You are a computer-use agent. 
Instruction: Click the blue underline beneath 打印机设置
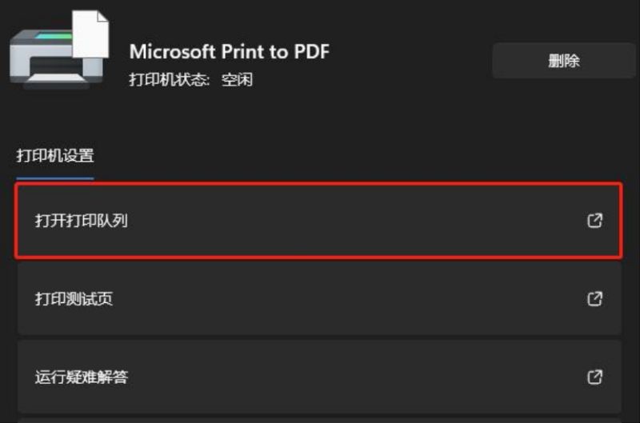click(55, 178)
